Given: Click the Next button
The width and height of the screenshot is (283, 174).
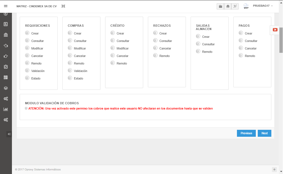Looking at the screenshot, I should tap(264, 133).
